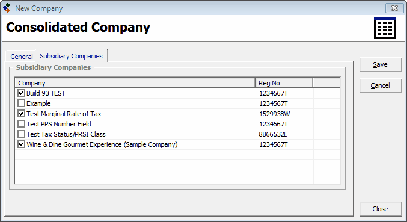This screenshot has width=407, height=222.
Task: Tick the Example company checkbox
Action: (x=21, y=103)
